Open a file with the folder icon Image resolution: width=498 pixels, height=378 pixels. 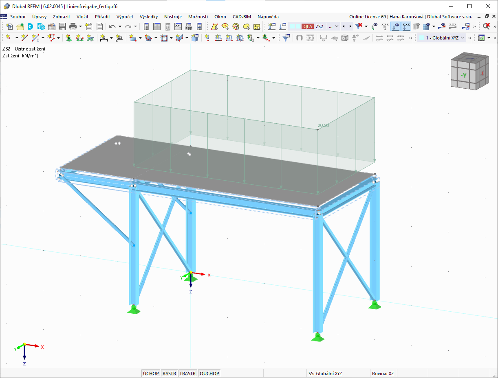pyautogui.click(x=20, y=26)
